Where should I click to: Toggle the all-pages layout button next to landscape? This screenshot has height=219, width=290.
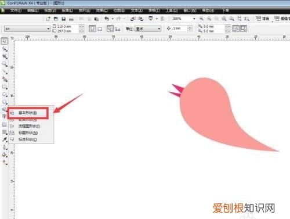[x=110, y=28]
